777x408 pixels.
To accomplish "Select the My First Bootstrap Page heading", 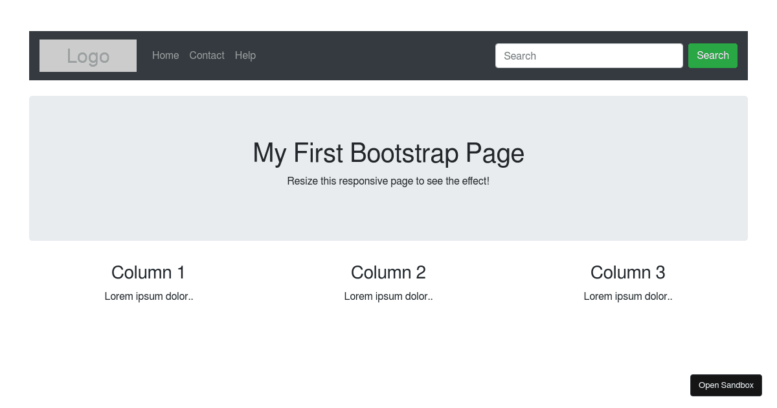I will 388,153.
